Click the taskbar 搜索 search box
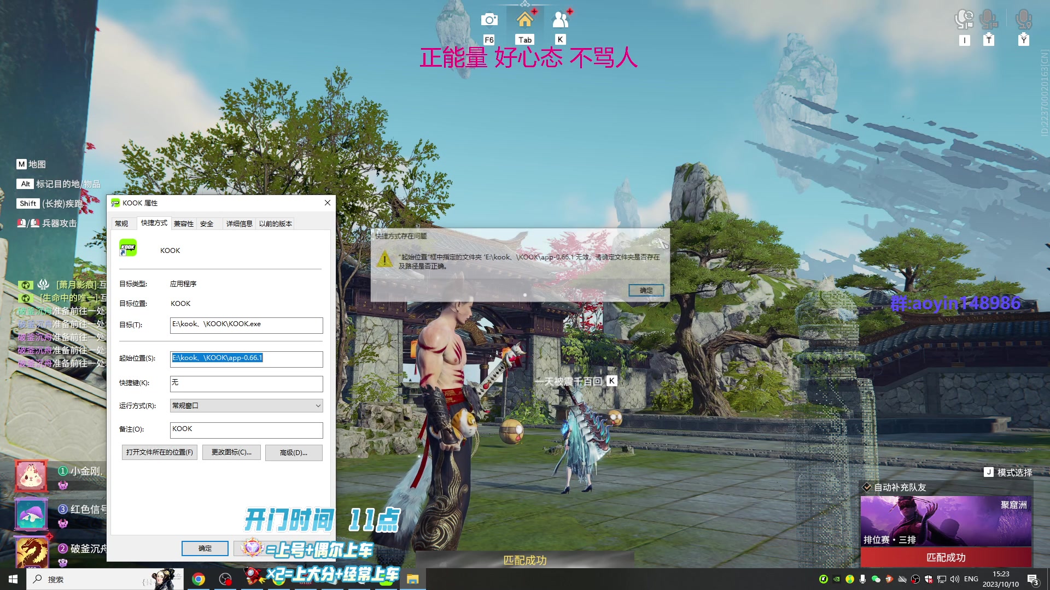Image resolution: width=1050 pixels, height=590 pixels. click(104, 579)
